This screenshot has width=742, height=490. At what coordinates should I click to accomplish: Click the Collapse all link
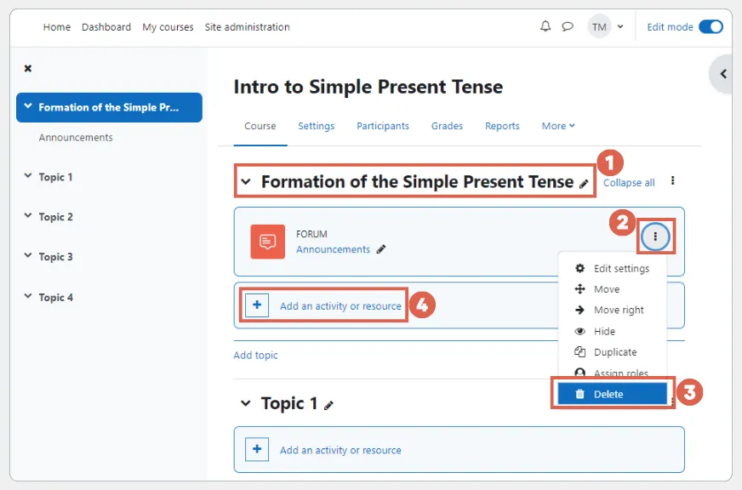pos(629,182)
